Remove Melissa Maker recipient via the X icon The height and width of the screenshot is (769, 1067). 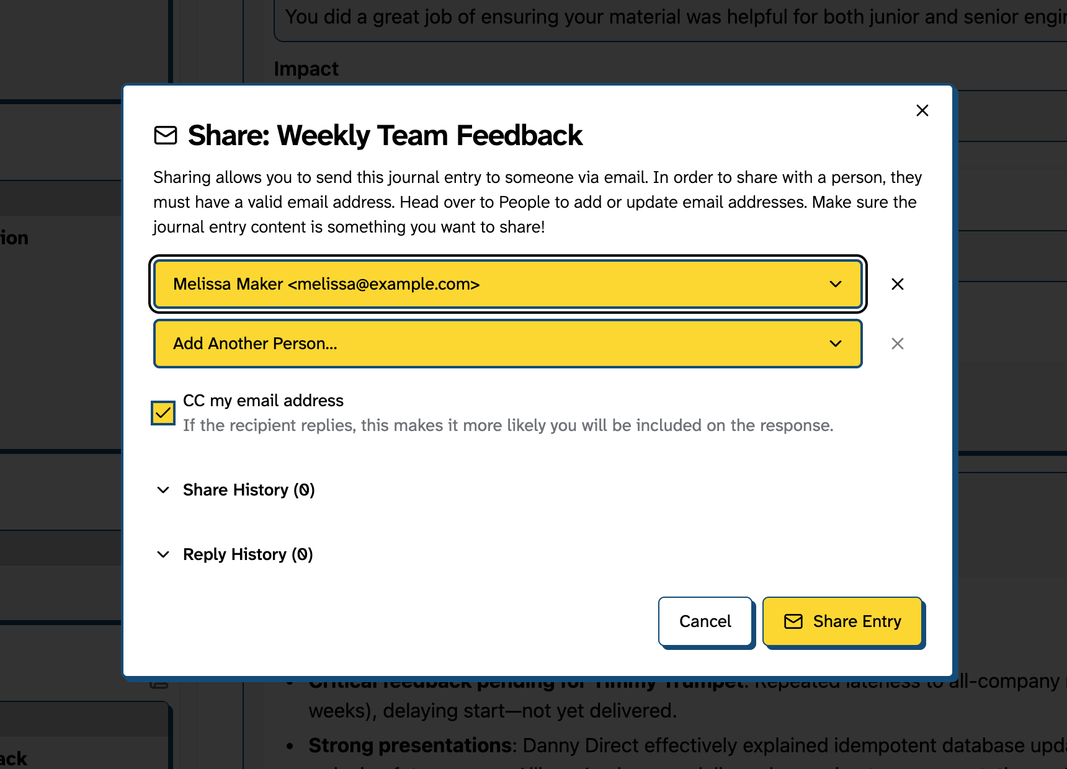897,284
